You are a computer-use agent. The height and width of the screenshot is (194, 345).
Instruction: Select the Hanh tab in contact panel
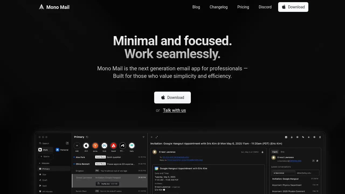click(x=275, y=152)
